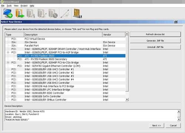The height and width of the screenshot is (133, 185).
Task: Select the DRAM Controller / Host-Hub Interface row
Action: click(x=65, y=49)
